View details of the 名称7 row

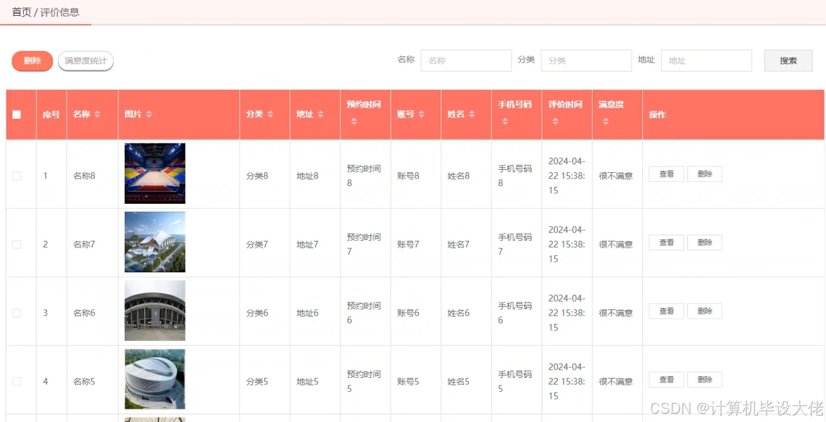[x=666, y=243]
